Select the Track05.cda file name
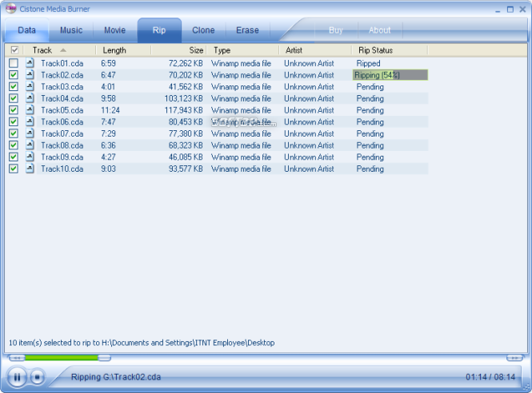 (62, 110)
